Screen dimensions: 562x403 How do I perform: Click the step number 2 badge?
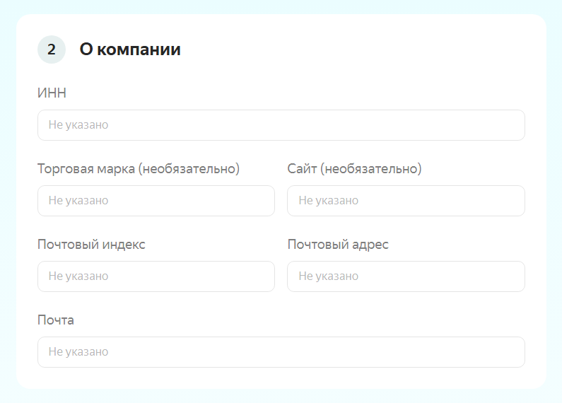click(x=52, y=49)
